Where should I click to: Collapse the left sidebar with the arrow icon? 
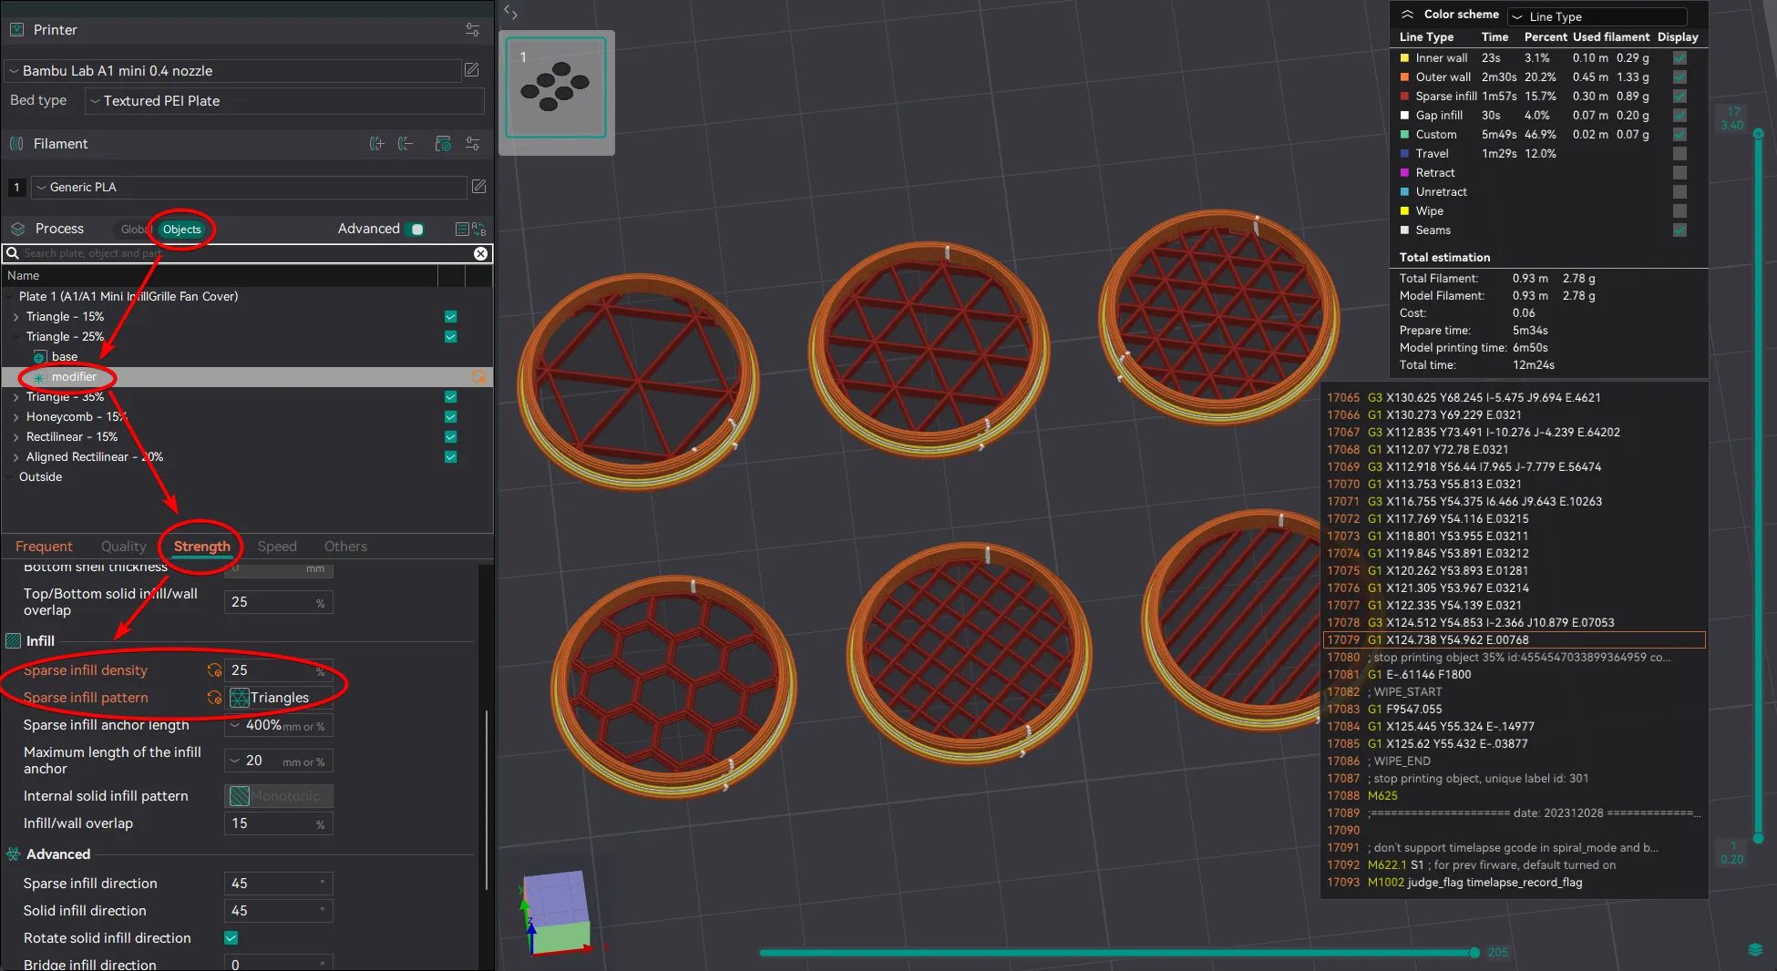click(x=510, y=13)
